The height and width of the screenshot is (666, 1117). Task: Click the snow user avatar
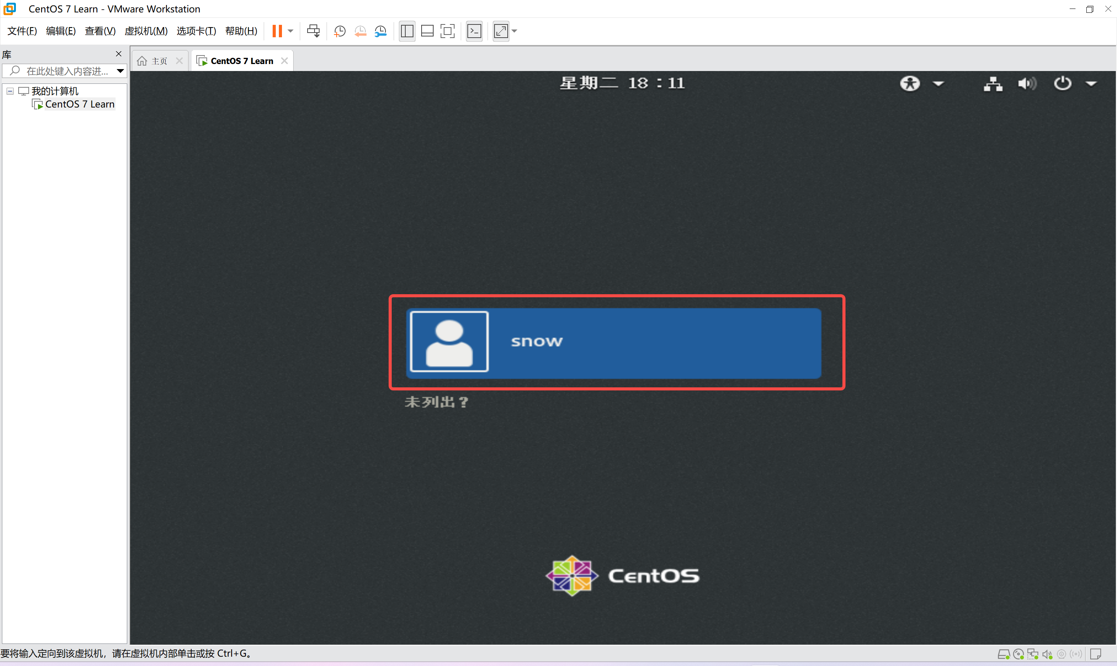(449, 342)
